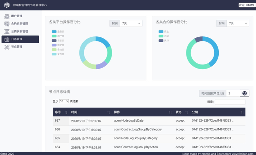Screen dimensions: 256x155
Task: Click countContractLogGroupByCategory operation cell
Action: [138, 129]
